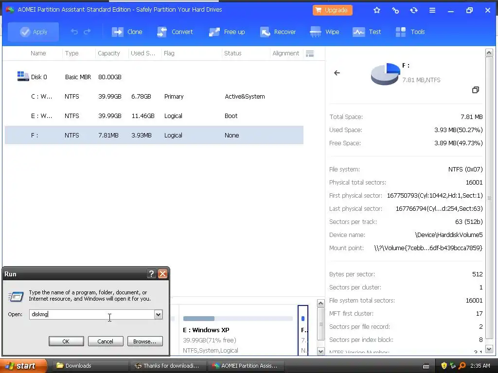Undo the last operation
Viewport: 498px width, 373px height.
click(74, 32)
